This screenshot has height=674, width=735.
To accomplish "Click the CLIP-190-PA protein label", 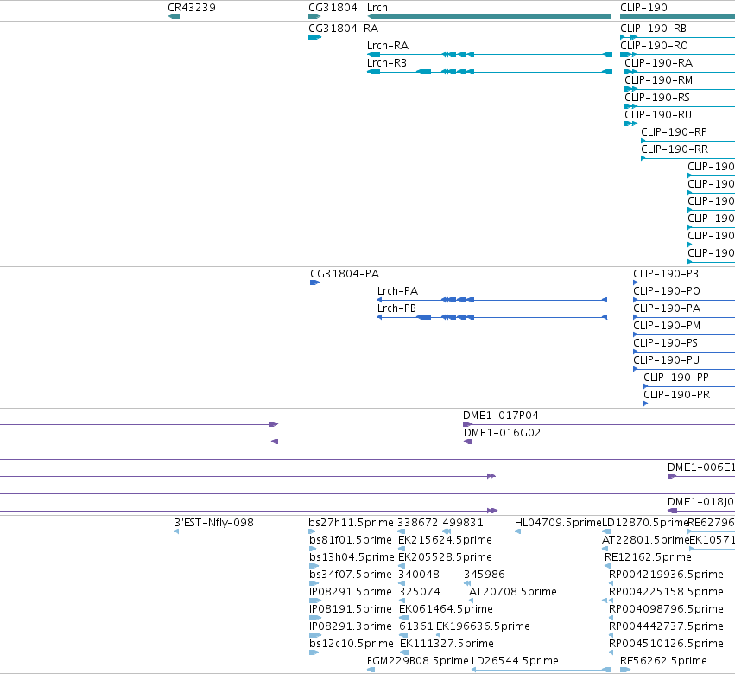I will 667,308.
